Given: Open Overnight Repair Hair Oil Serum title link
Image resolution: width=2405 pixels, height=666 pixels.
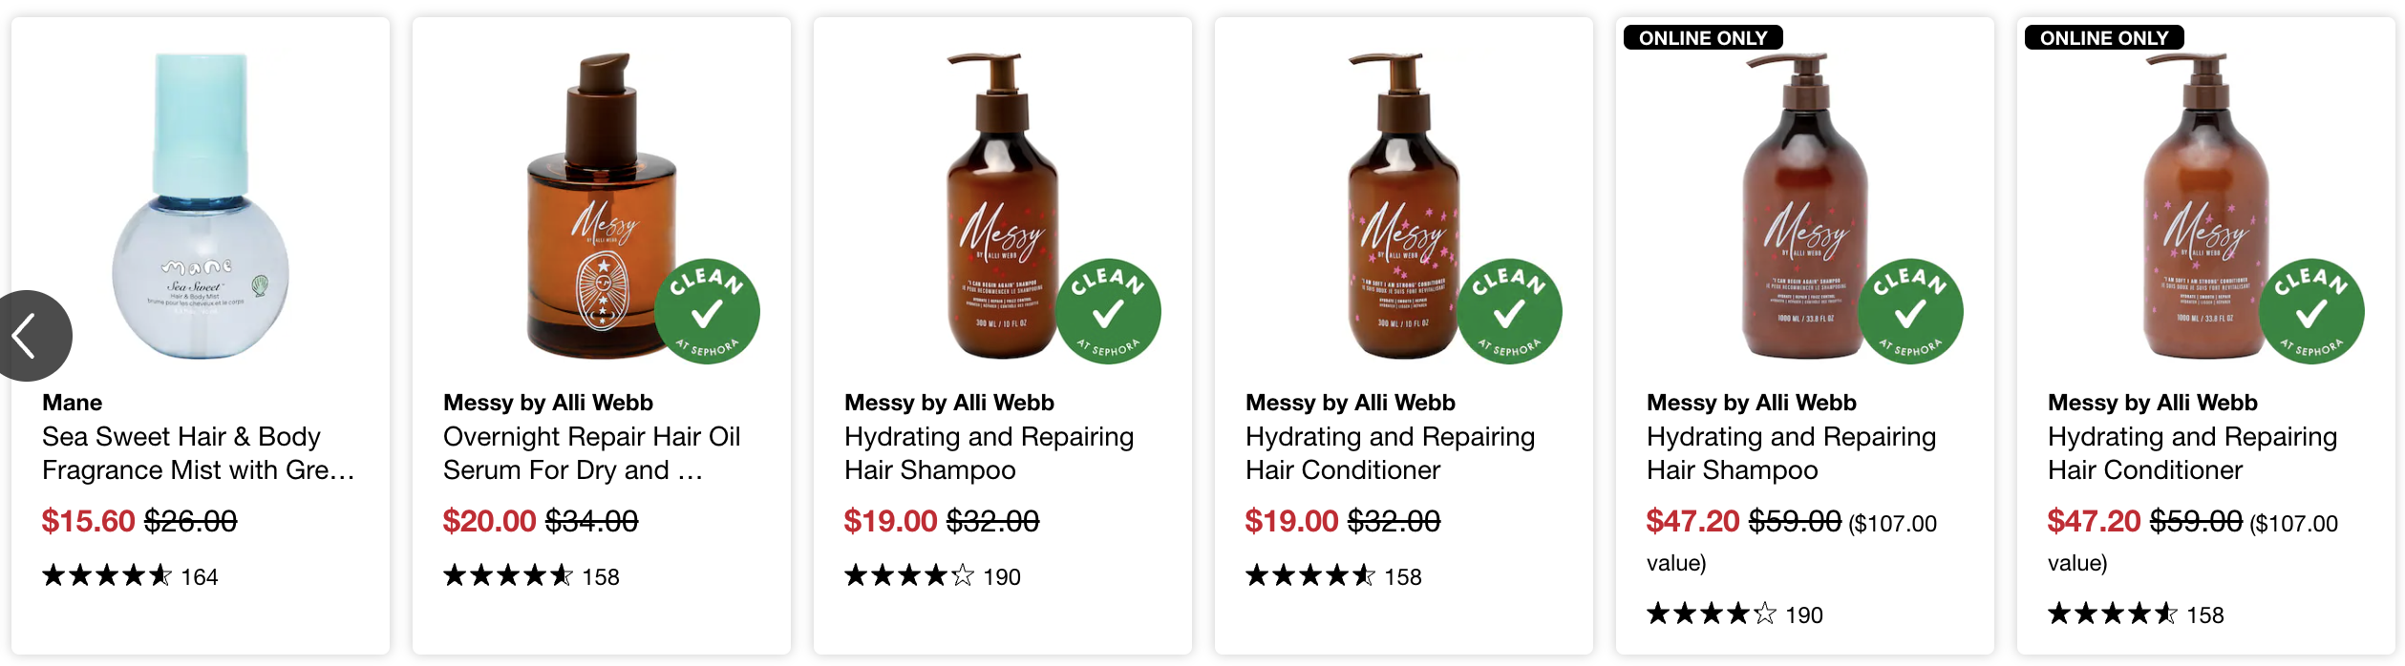Looking at the screenshot, I should click(x=591, y=453).
